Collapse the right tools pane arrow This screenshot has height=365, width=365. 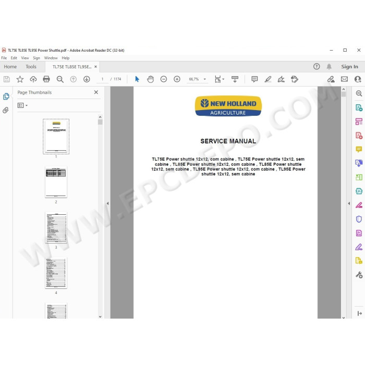pos(349,203)
